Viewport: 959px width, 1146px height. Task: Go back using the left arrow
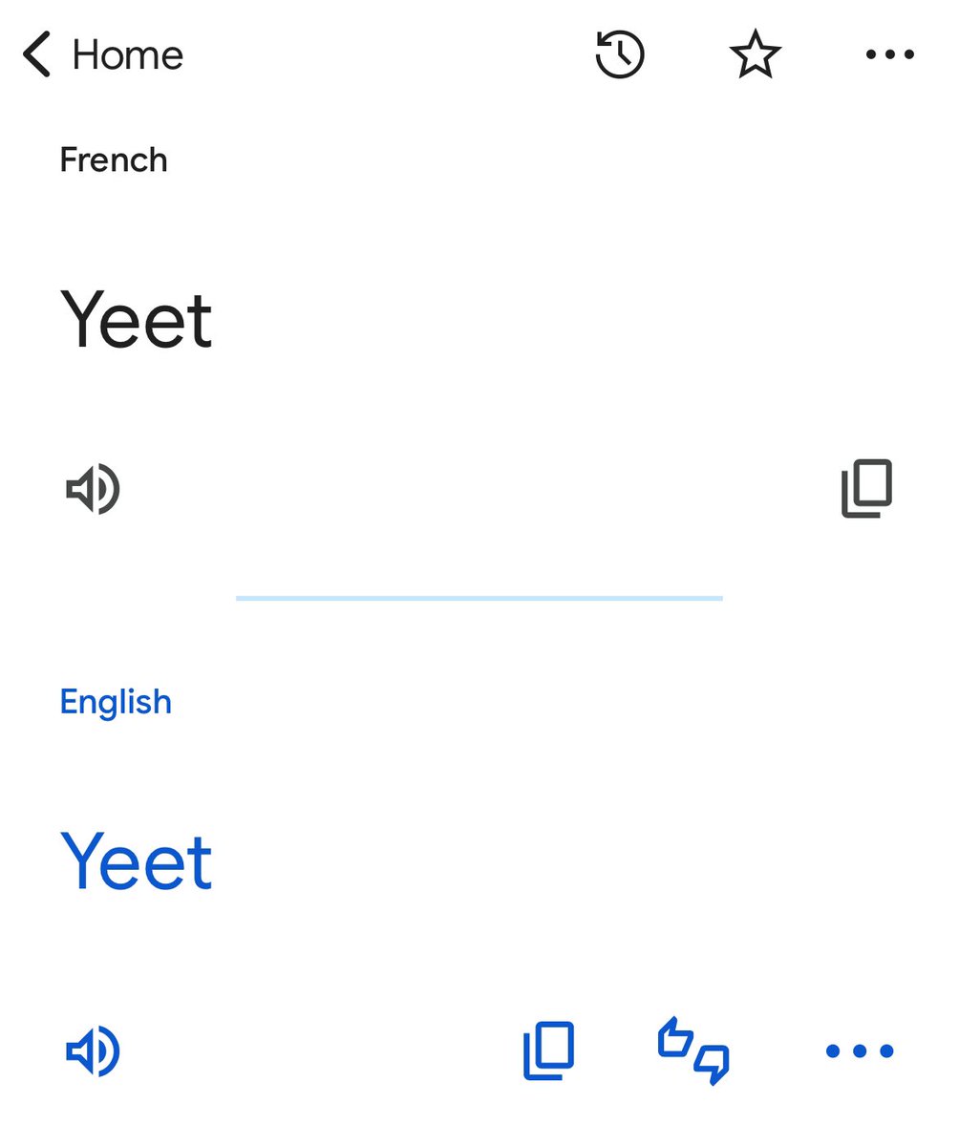coord(36,54)
